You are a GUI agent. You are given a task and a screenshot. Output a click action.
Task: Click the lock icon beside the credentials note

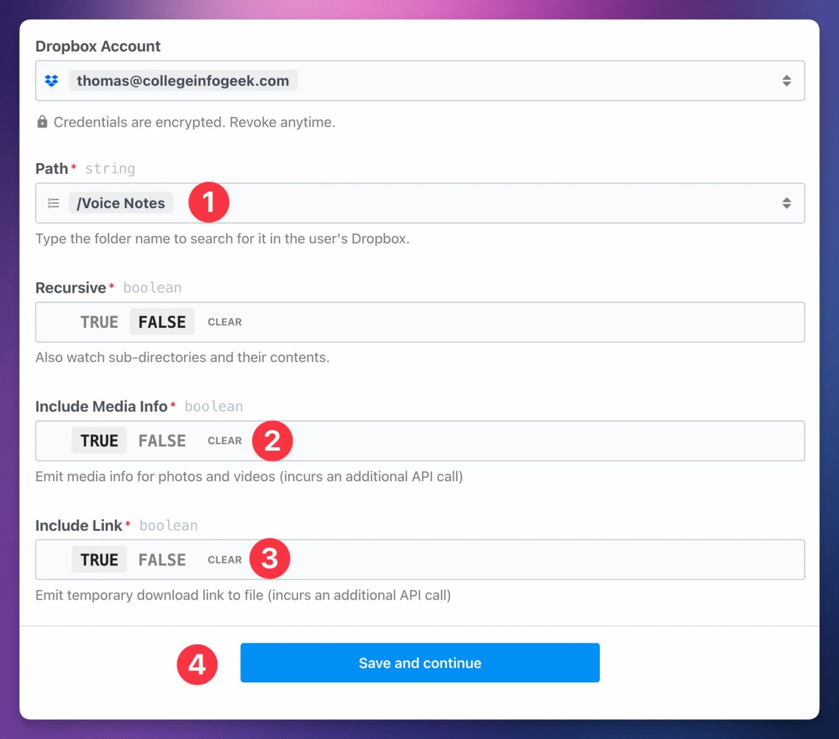42,122
